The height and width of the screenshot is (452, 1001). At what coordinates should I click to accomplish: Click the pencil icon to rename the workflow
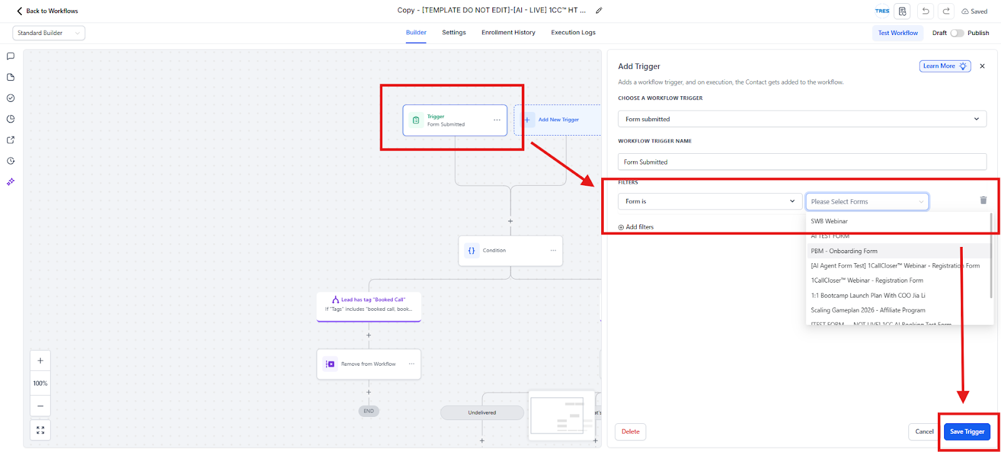[599, 11]
